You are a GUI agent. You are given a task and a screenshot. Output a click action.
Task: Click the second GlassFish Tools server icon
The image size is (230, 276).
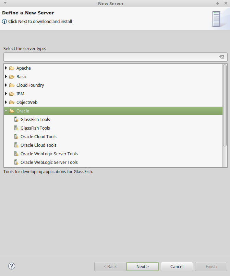point(16,128)
